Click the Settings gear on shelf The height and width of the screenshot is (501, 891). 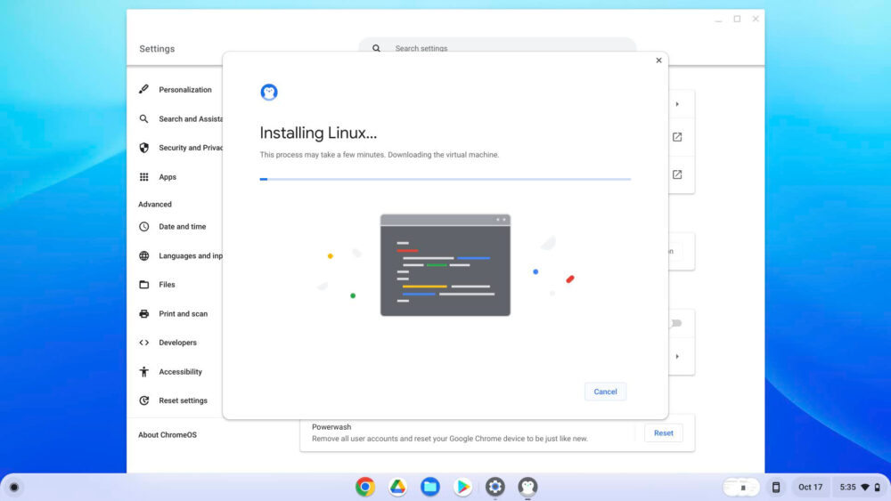click(495, 487)
